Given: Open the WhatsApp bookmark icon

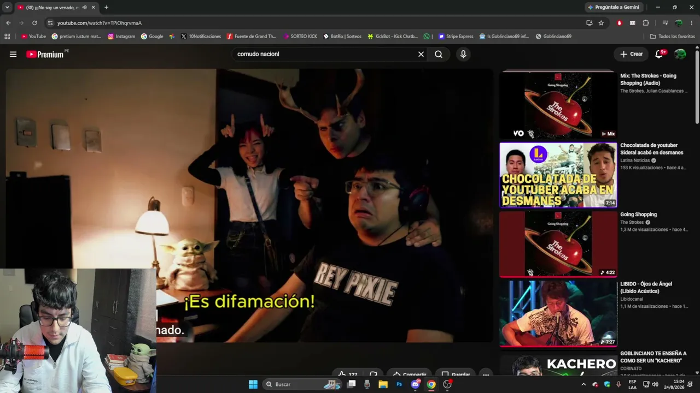Looking at the screenshot, I should pyautogui.click(x=427, y=37).
